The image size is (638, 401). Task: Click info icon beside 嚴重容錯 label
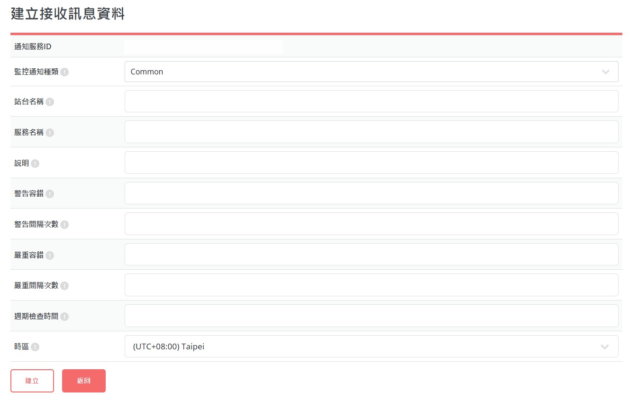50,255
